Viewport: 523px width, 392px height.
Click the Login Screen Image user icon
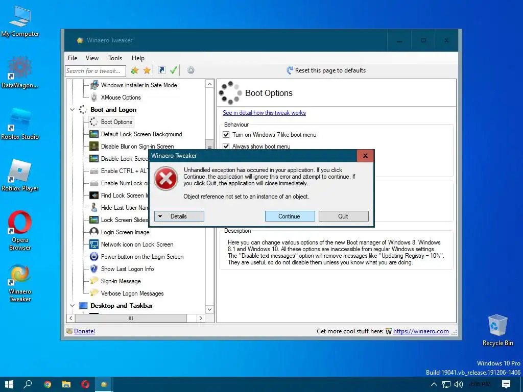94,232
